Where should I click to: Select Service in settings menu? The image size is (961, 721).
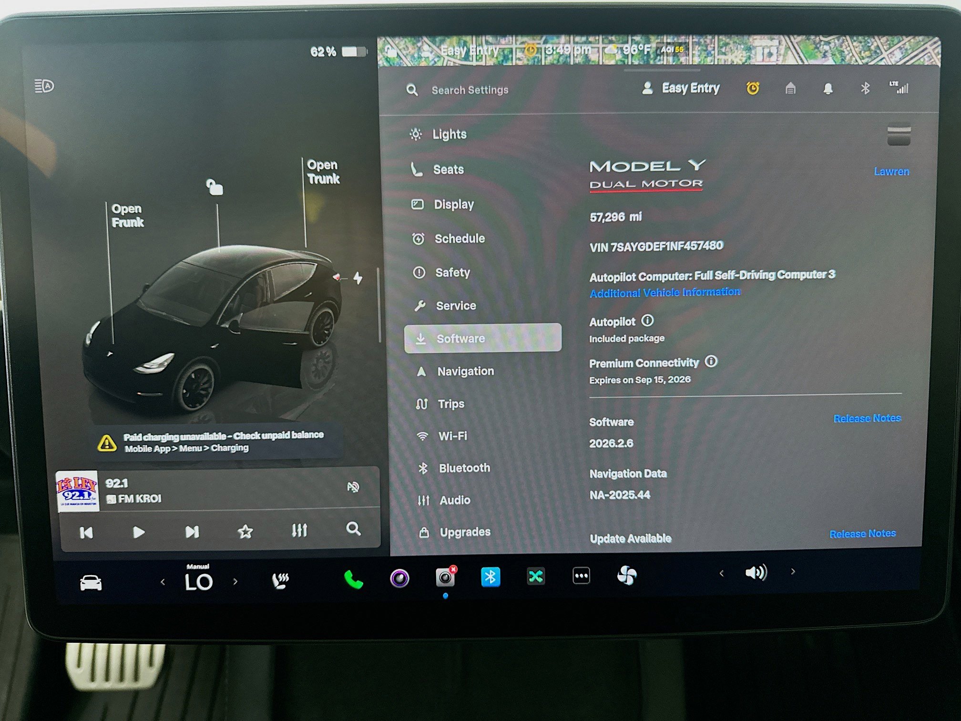[445, 306]
